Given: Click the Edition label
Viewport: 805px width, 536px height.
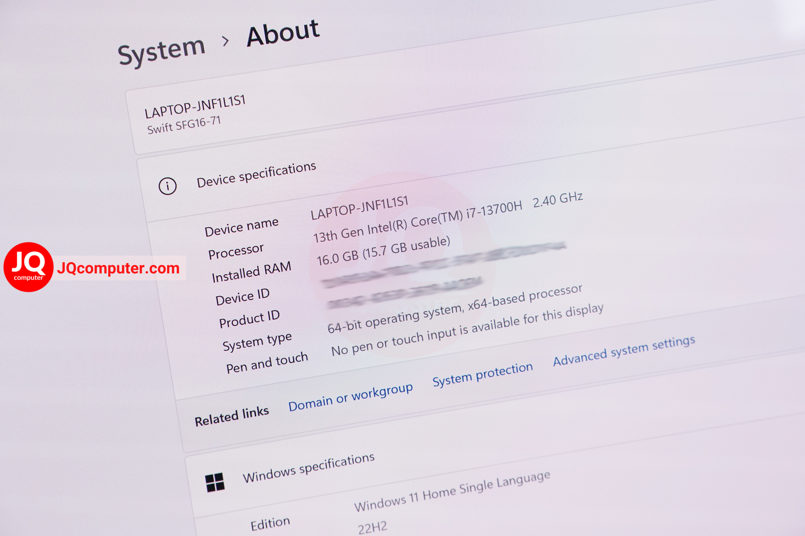Looking at the screenshot, I should [270, 524].
